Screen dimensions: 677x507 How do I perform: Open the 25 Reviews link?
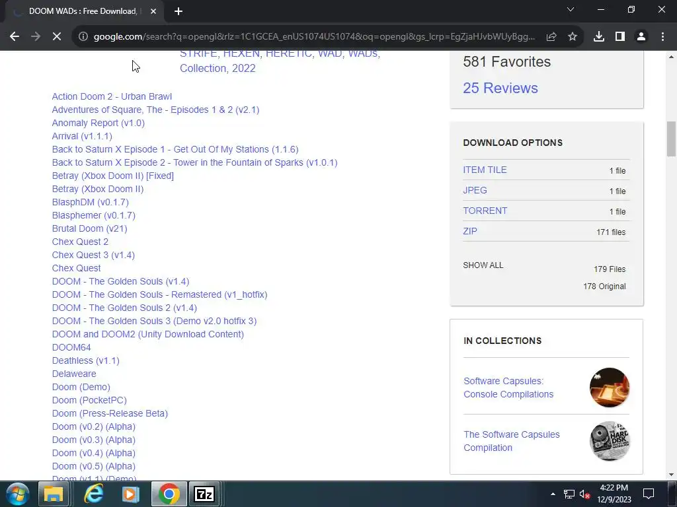(x=500, y=88)
